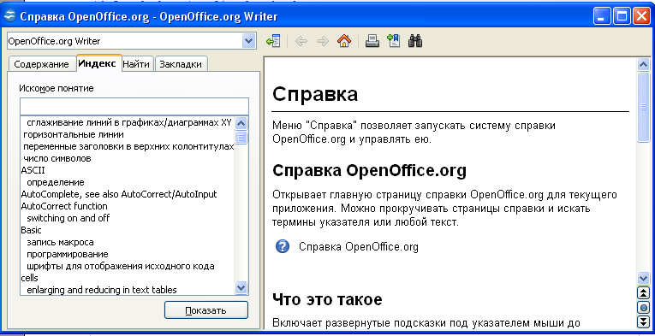The height and width of the screenshot is (336, 655).
Task: Click the help page scrollbar thumb
Action: 643,107
